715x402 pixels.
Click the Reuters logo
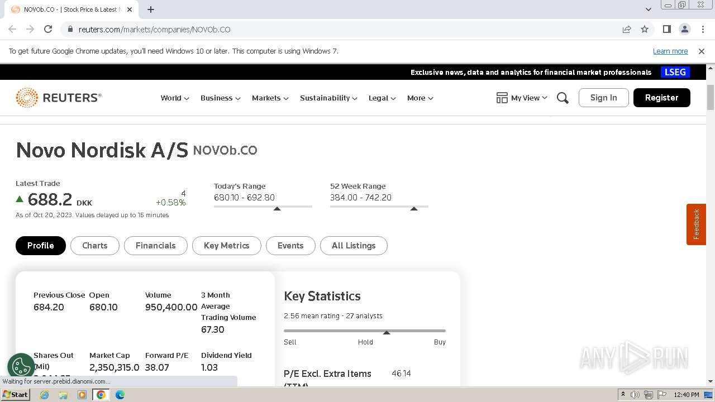59,98
